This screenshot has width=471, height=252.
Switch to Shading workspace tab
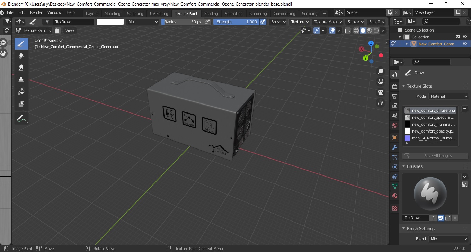click(211, 13)
